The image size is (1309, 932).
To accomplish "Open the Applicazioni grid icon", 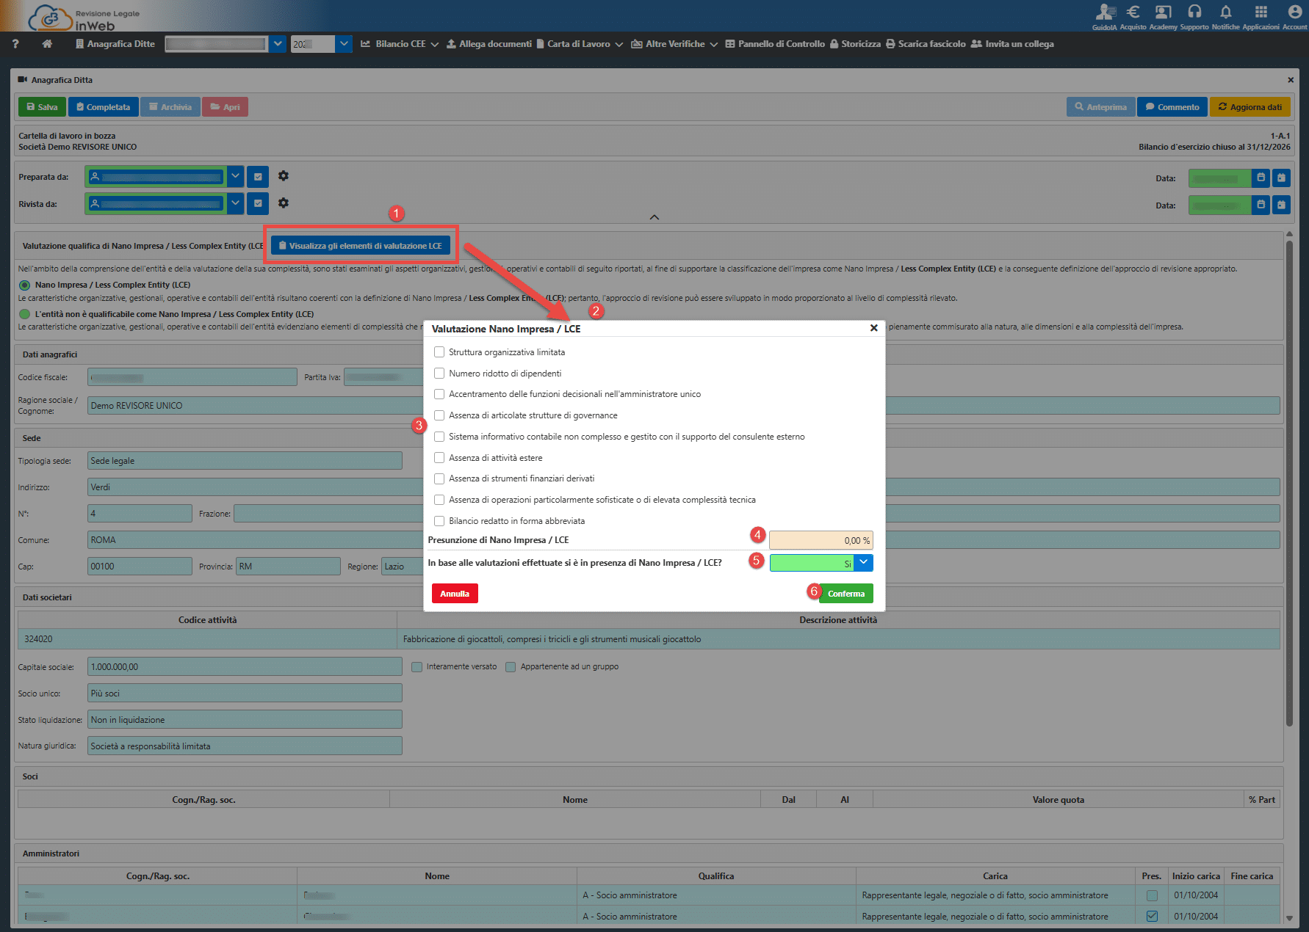I will [x=1261, y=12].
